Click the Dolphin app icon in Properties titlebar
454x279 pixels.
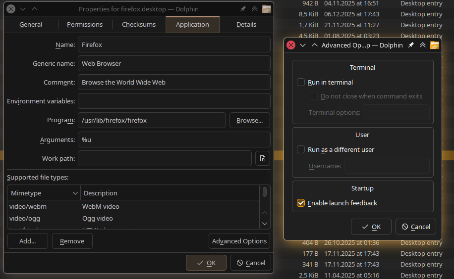tap(267, 9)
